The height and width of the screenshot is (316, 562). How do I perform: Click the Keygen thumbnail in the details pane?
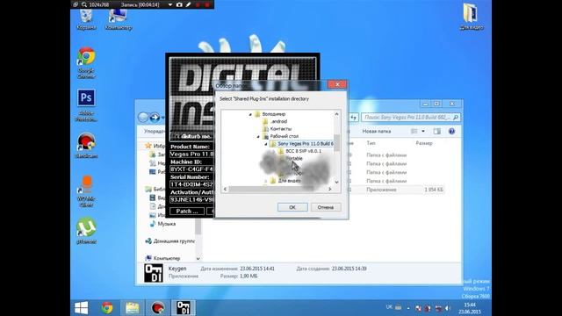click(x=154, y=273)
